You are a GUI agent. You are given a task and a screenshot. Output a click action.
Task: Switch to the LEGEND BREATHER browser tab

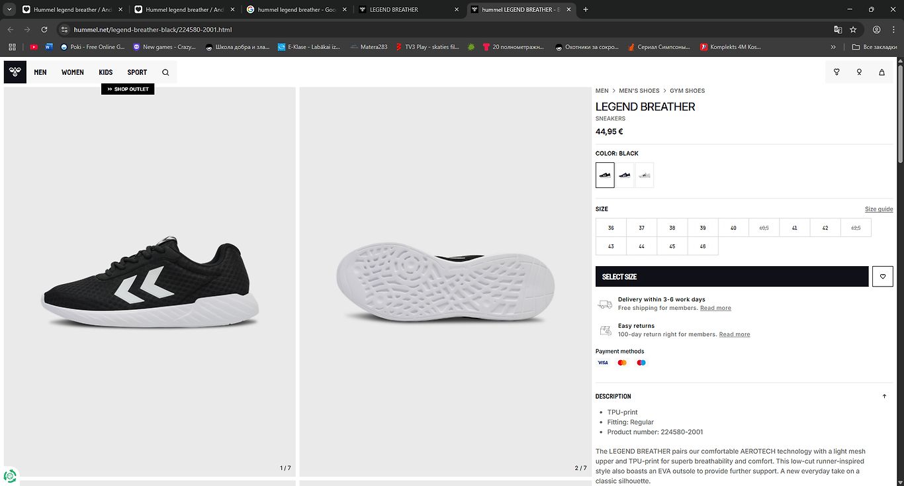(x=409, y=10)
